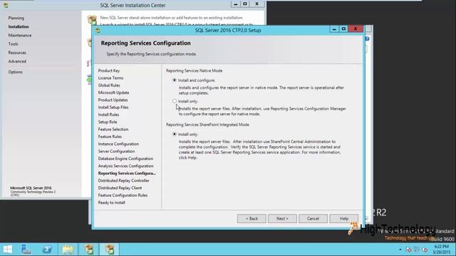Open File Explorer from the taskbar
The width and height of the screenshot is (456, 256).
tap(68, 250)
